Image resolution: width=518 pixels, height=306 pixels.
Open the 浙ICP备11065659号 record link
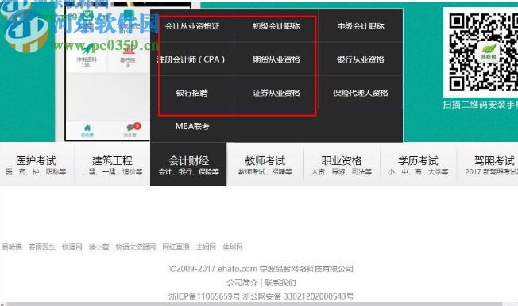204,296
